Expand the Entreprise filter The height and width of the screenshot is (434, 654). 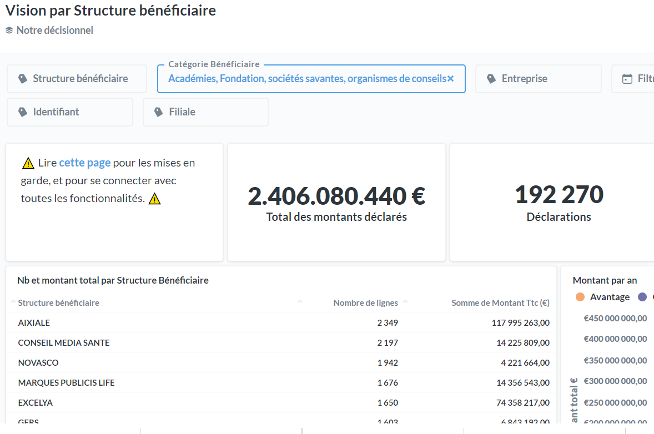tap(537, 79)
